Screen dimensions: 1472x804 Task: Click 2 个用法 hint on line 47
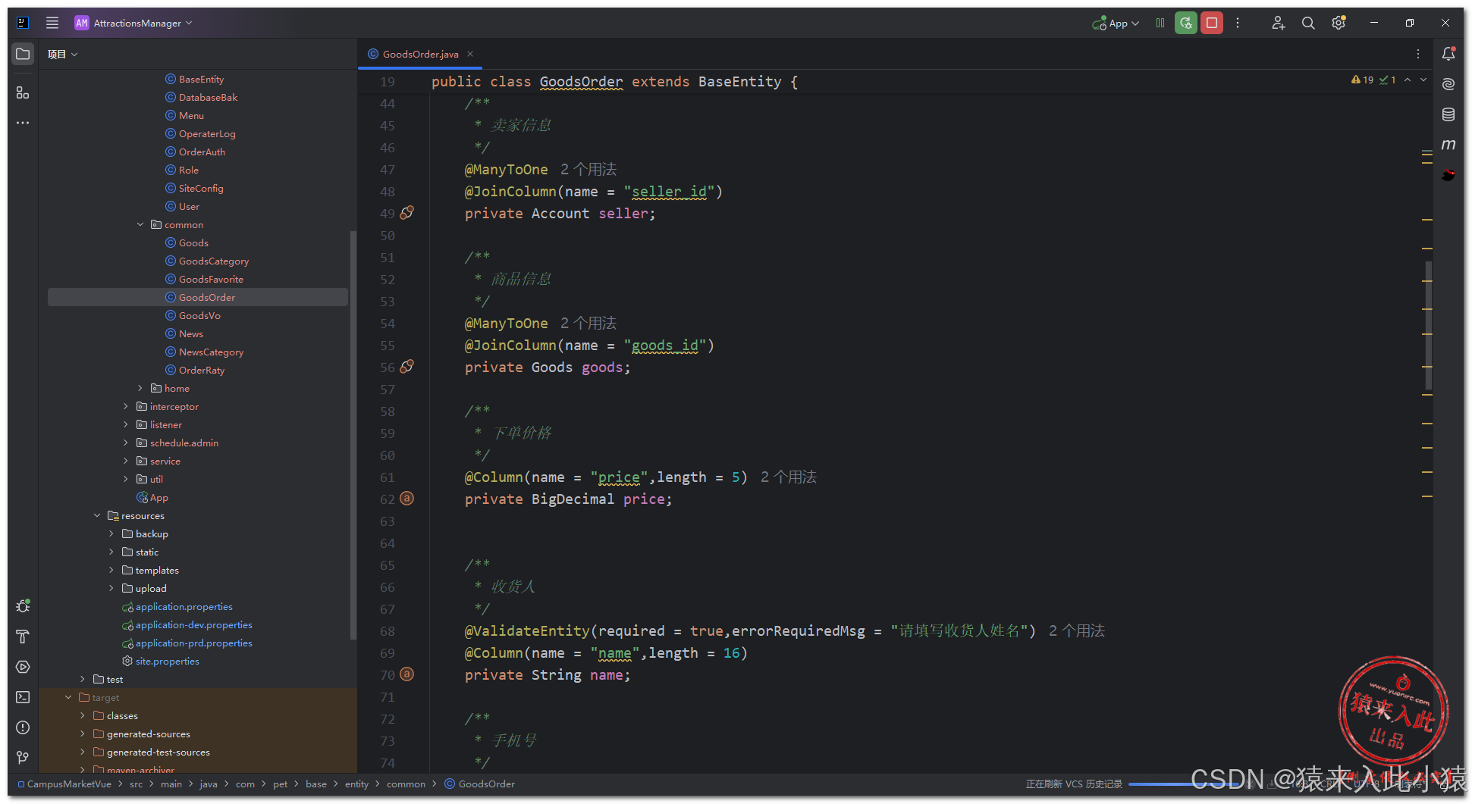(x=588, y=169)
